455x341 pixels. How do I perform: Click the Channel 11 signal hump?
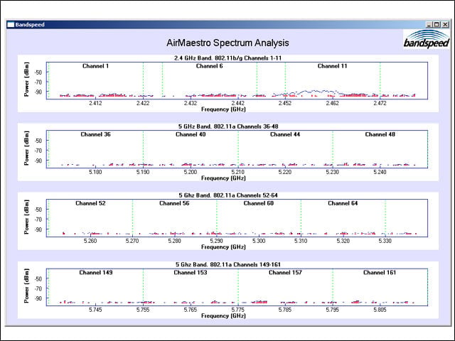coord(309,92)
